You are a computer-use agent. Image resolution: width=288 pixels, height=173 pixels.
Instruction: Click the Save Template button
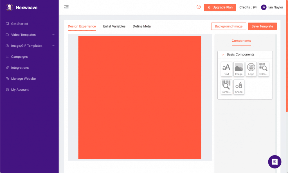tap(262, 26)
